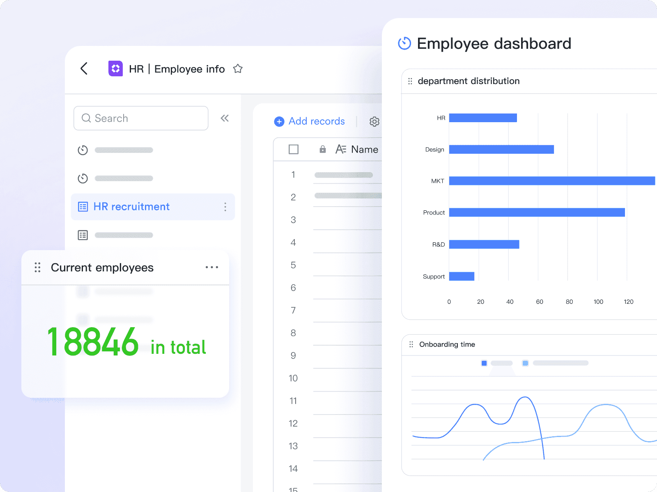Click the Add records button
The height and width of the screenshot is (492, 657).
coord(310,121)
